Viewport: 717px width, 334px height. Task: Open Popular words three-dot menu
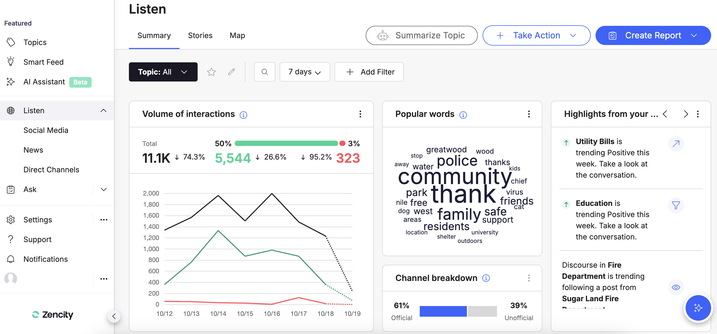tap(529, 114)
